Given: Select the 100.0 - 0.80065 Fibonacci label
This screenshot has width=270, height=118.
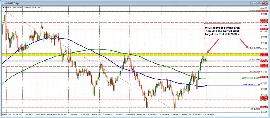Looking at the screenshot, I should pyautogui.click(x=254, y=10).
